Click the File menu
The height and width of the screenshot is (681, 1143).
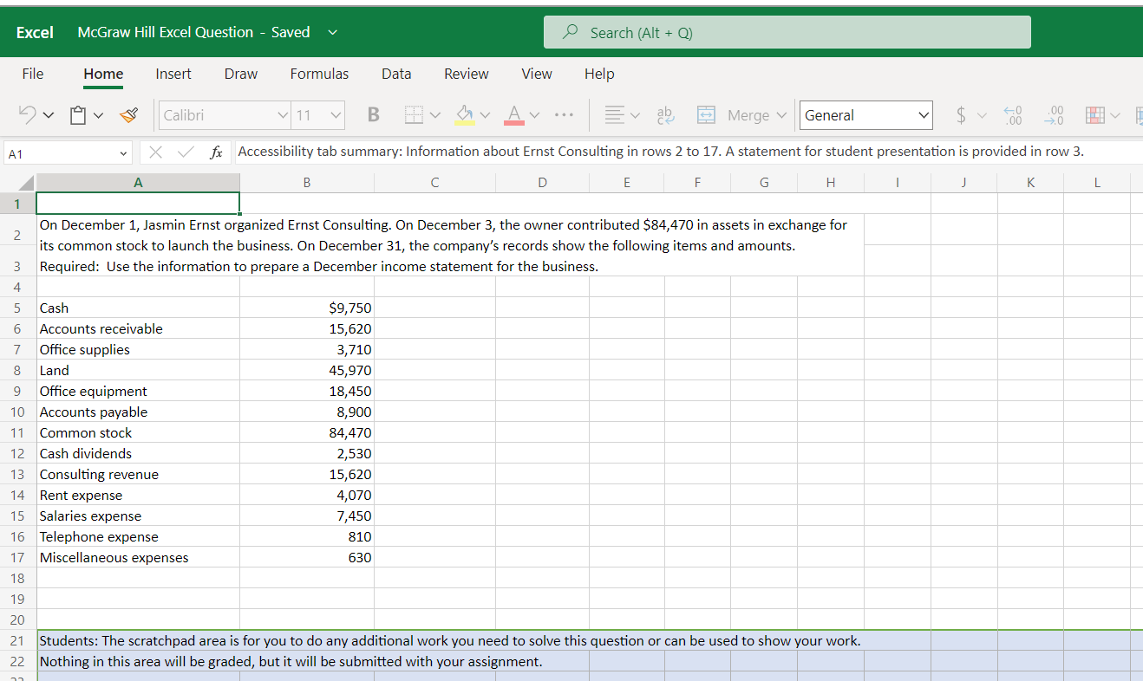pyautogui.click(x=33, y=74)
